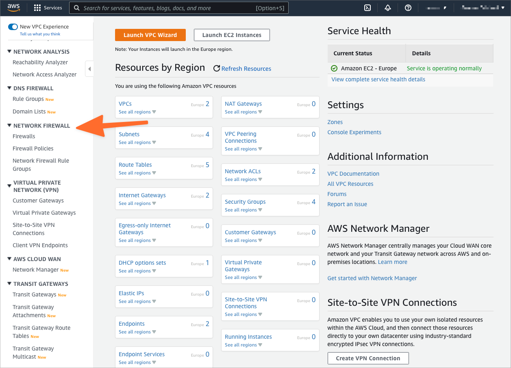Collapse the DNS FIREWALL section
Image resolution: width=511 pixels, height=368 pixels.
[x=9, y=88]
